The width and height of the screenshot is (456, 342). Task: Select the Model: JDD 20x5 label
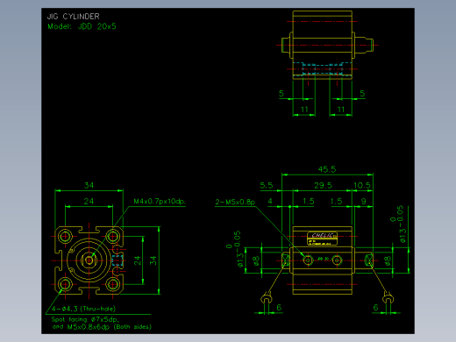(82, 26)
